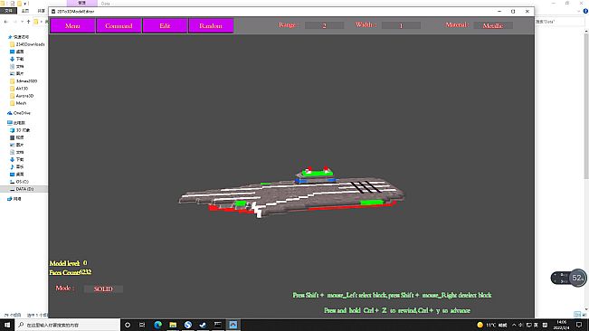This screenshot has width=589, height=331.
Task: Click the network tray icon
Action: (x=529, y=325)
